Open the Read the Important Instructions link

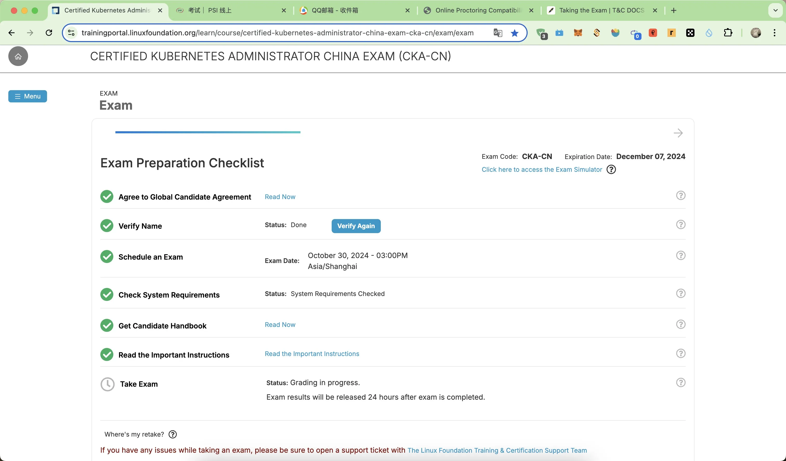312,354
